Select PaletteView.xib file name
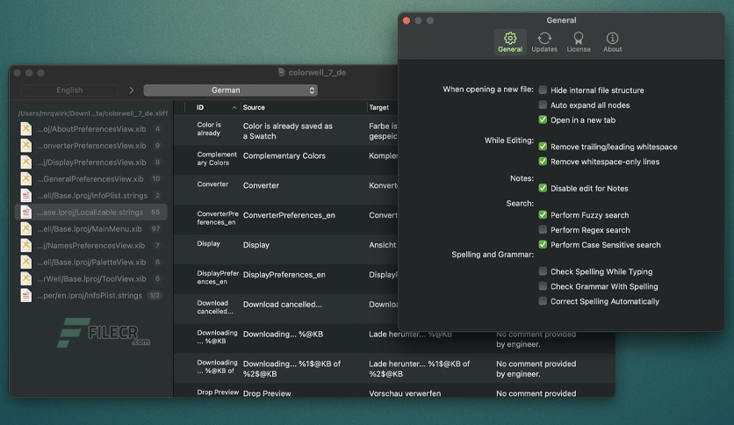This screenshot has height=425, width=734. coord(91,263)
